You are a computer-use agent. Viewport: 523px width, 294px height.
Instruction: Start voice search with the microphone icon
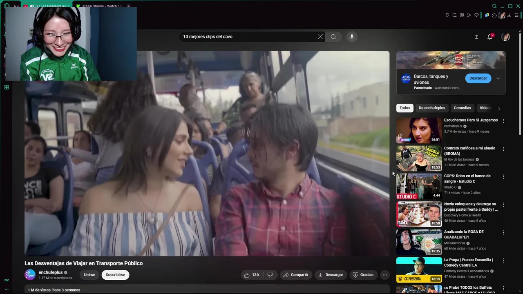pyautogui.click(x=352, y=37)
